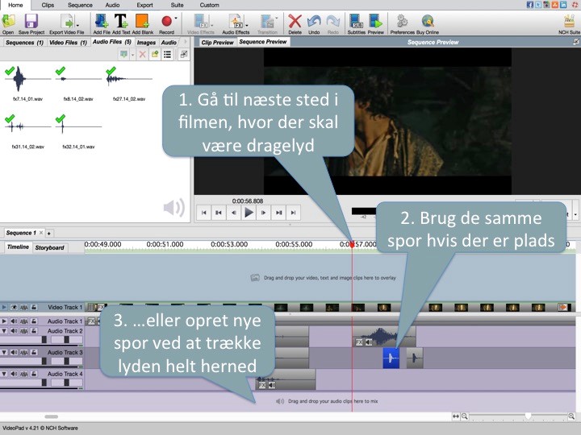This screenshot has width=581, height=435.
Task: Open the Sequence ribbon tab
Action: 80,5
